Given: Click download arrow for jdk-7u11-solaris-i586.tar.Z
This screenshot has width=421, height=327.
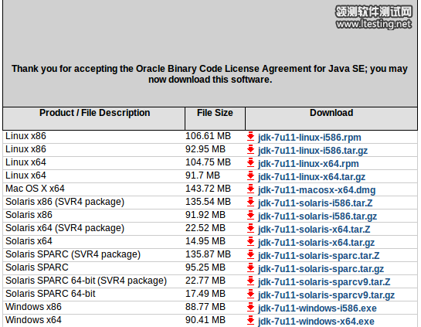Looking at the screenshot, I should pos(250,202).
